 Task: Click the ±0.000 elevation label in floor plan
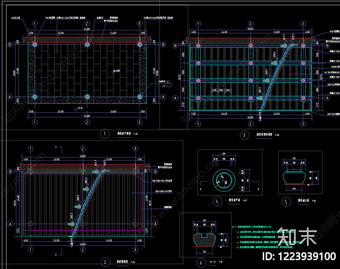[x=117, y=71]
